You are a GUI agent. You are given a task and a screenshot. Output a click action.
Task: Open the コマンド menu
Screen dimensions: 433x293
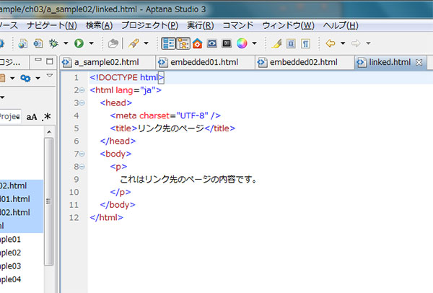click(x=237, y=26)
